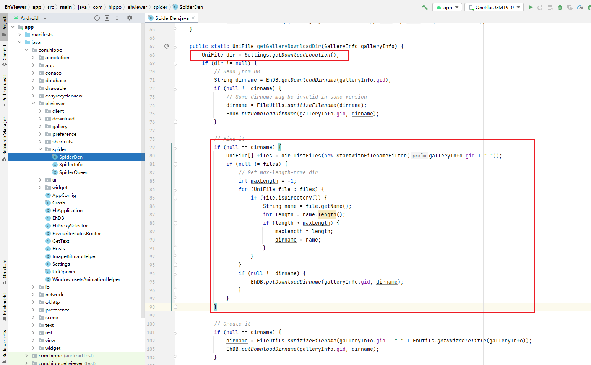Run the app with the green play button
This screenshot has height=365, width=591.
coord(530,7)
